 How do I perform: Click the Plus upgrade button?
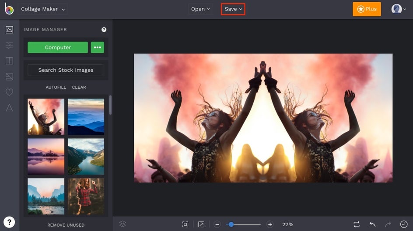367,9
